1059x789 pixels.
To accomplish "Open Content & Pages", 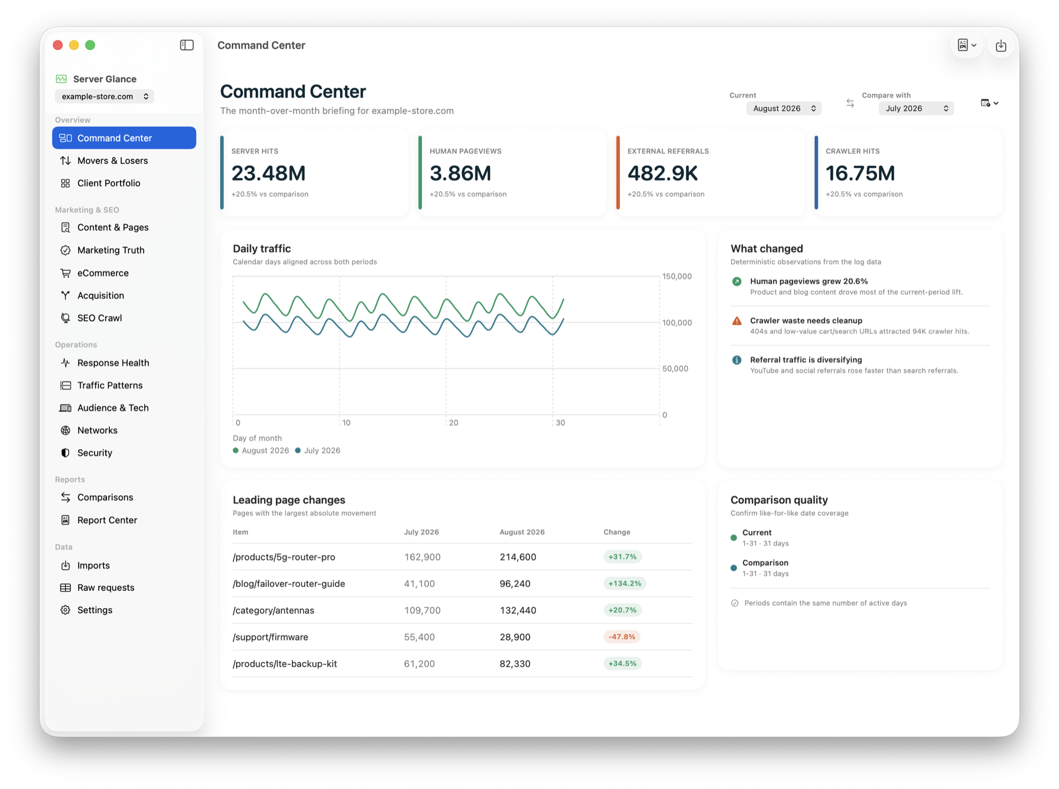I will point(124,228).
